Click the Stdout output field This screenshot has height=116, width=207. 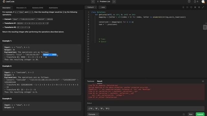pyautogui.click(x=146, y=109)
